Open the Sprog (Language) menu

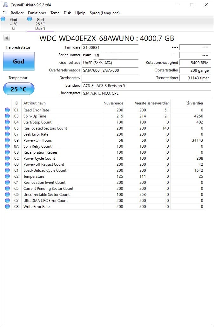(105, 13)
